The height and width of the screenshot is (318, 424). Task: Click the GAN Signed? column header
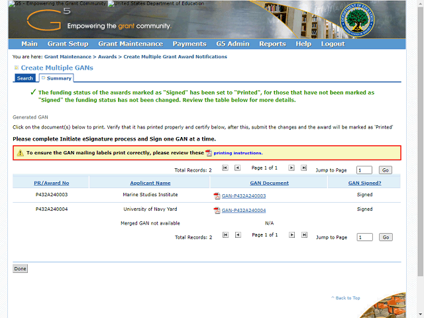364,183
